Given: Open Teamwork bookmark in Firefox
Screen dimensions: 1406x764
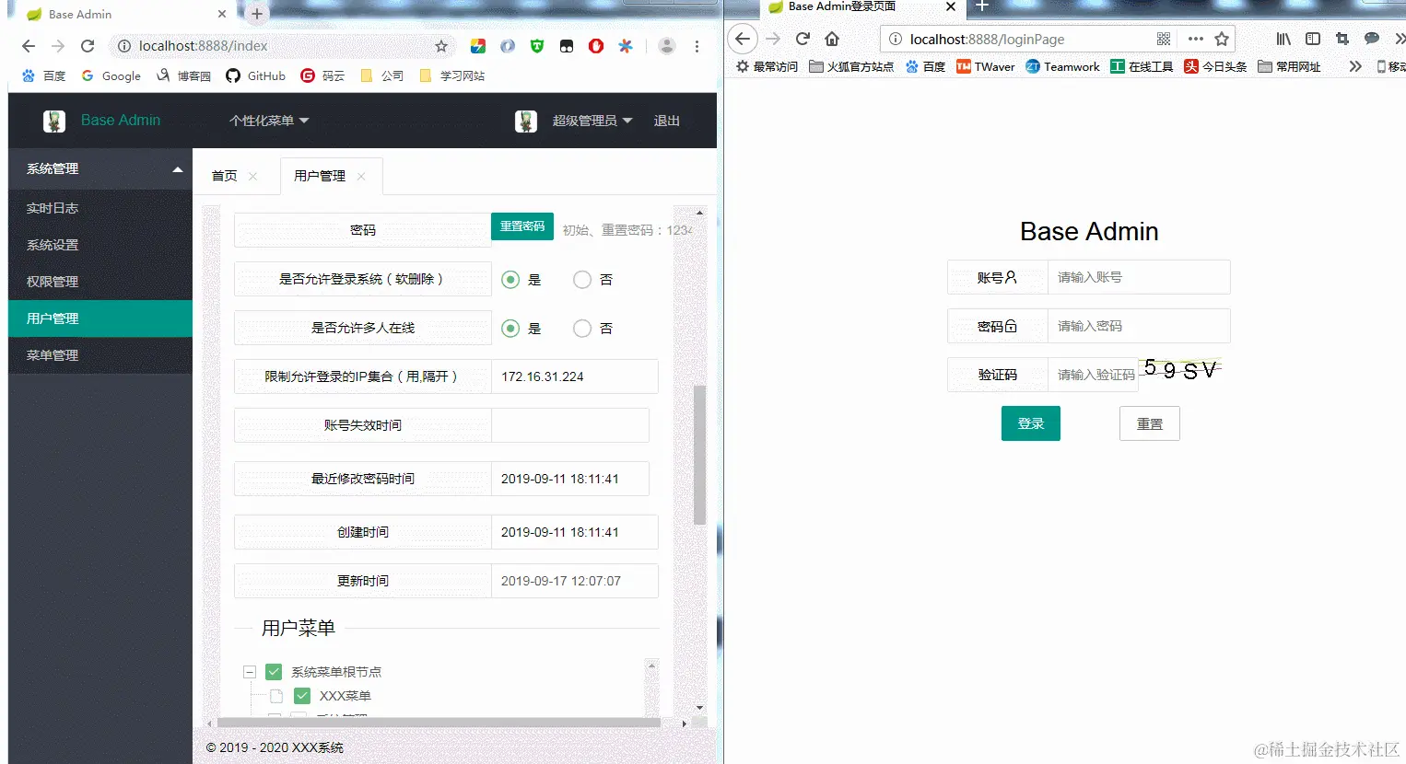Looking at the screenshot, I should tap(1062, 66).
